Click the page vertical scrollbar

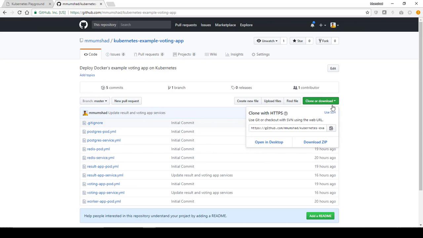tap(421, 106)
